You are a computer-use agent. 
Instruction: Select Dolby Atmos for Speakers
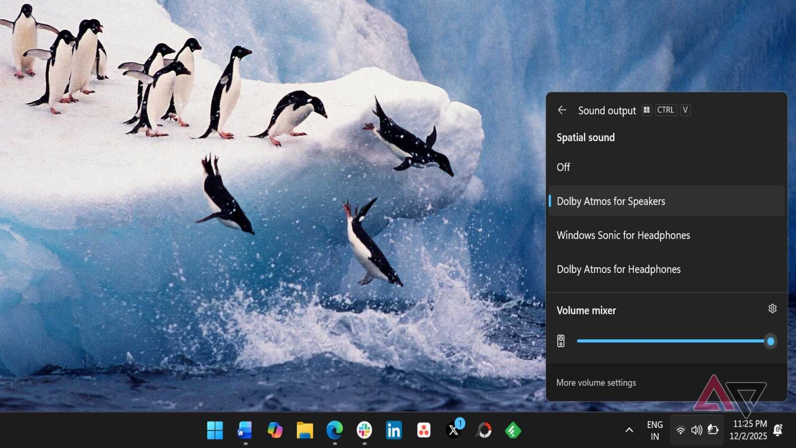click(x=611, y=201)
